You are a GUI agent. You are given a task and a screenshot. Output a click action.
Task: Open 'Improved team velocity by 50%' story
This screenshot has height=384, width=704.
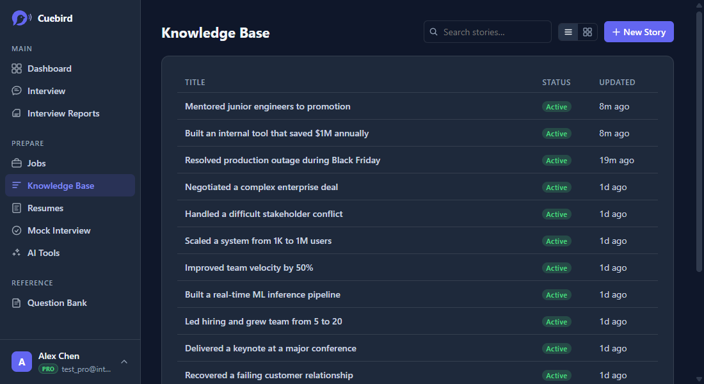click(249, 268)
